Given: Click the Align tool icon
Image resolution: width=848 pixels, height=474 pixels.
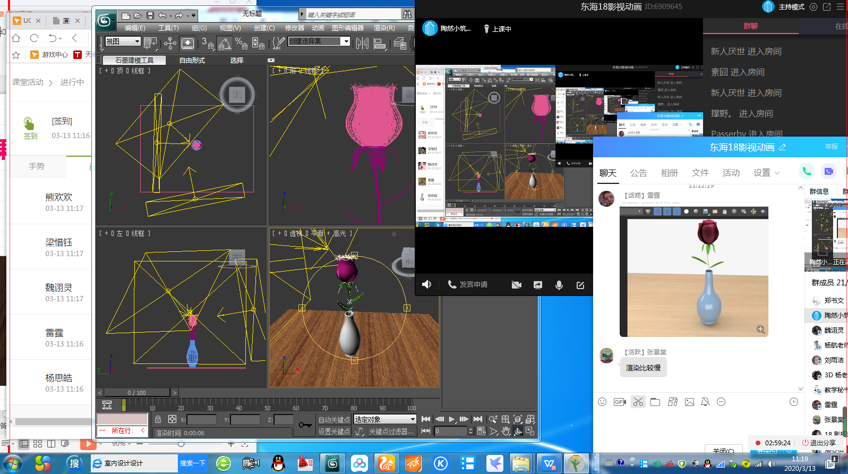Looking at the screenshot, I should 380,44.
